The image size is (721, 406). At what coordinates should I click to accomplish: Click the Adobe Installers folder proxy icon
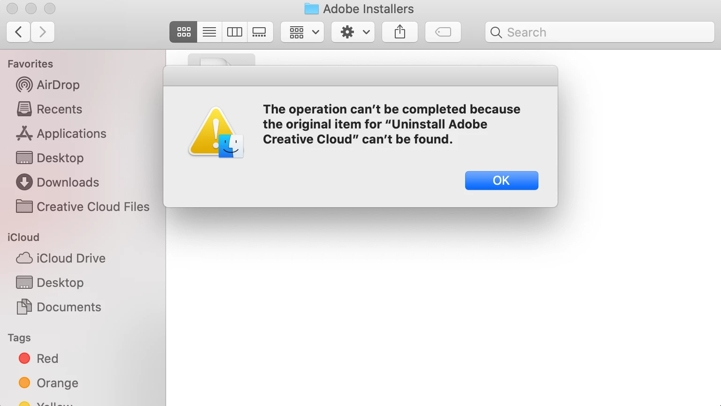tap(312, 9)
